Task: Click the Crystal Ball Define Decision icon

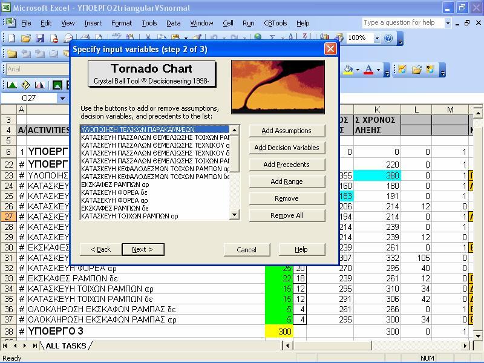Action: click(25, 85)
